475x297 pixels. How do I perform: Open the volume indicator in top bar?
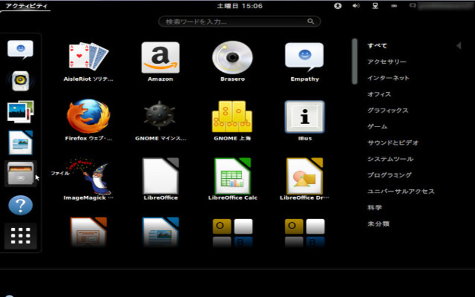[356, 6]
